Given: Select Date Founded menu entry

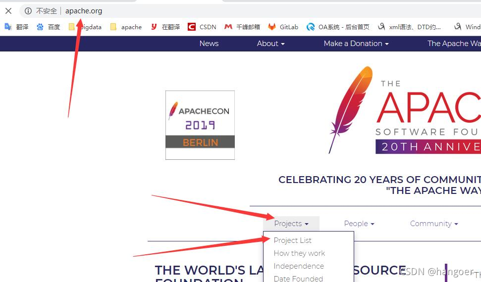Looking at the screenshot, I should [x=298, y=279].
